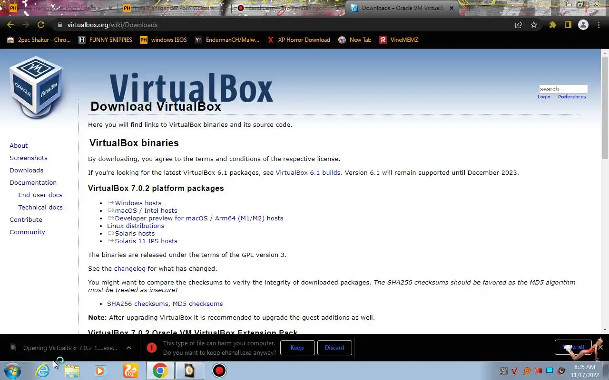The image size is (609, 380).
Task: Open the orange UC Browser taskbar icon
Action: point(130,370)
